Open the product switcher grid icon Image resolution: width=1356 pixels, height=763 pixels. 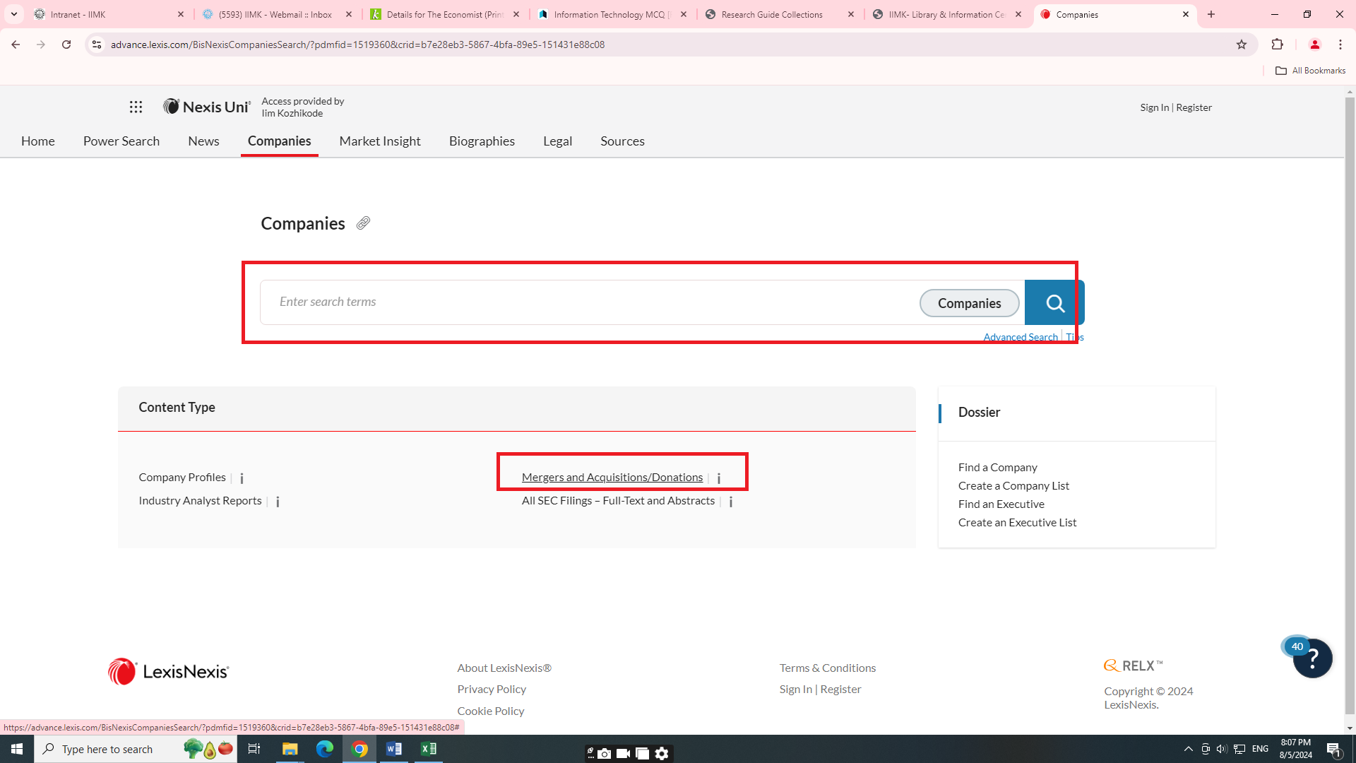coord(136,107)
